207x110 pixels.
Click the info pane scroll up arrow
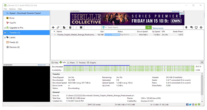202,74
